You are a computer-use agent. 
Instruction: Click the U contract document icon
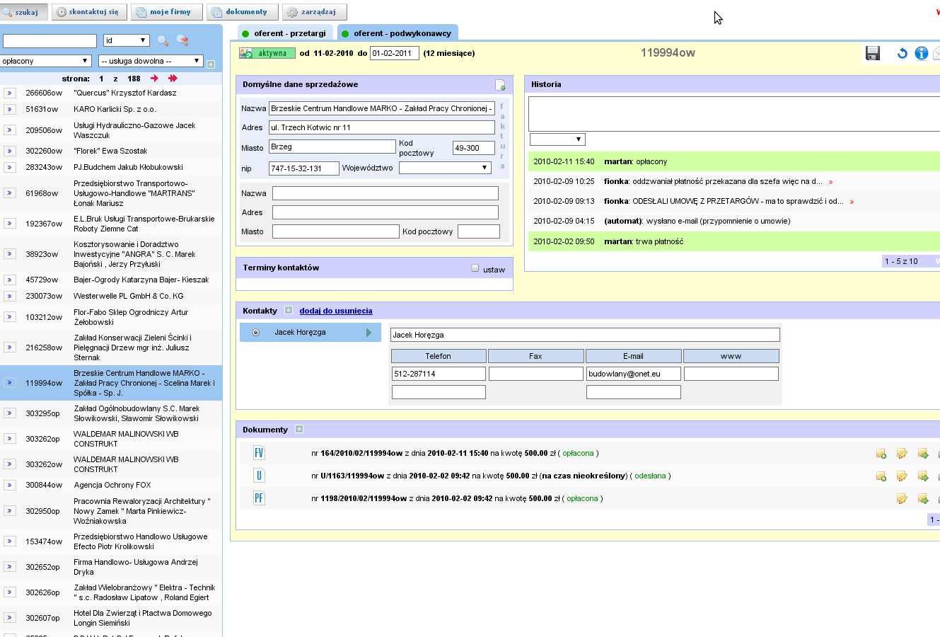tap(259, 476)
